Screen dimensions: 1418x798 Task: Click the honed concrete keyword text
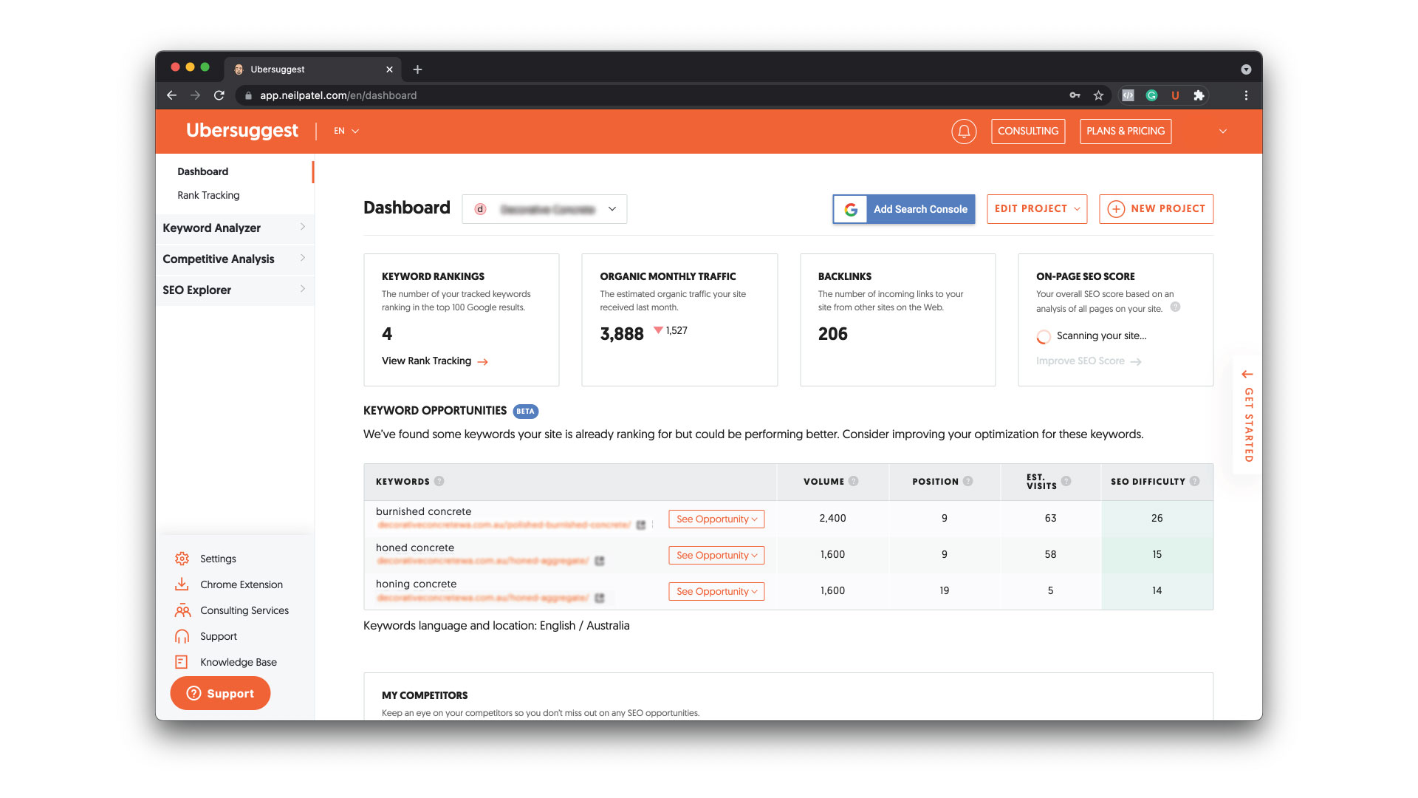415,548
